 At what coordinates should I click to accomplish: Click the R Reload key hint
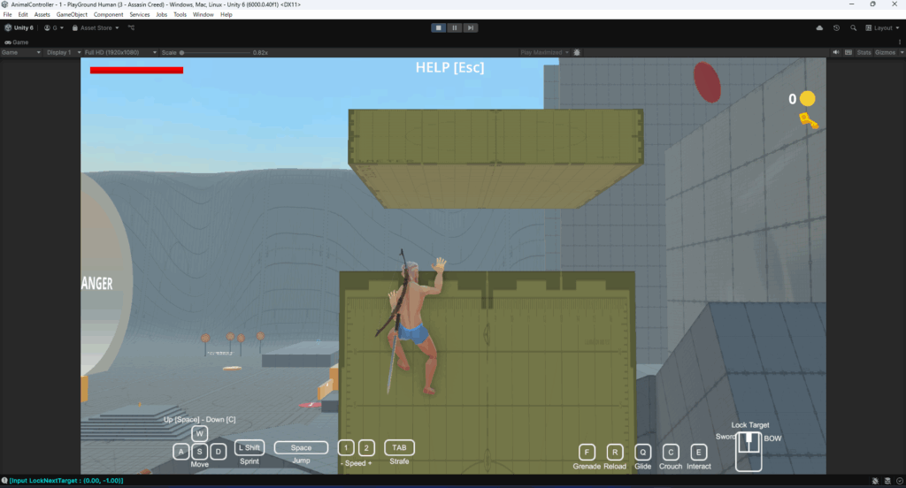coord(615,452)
